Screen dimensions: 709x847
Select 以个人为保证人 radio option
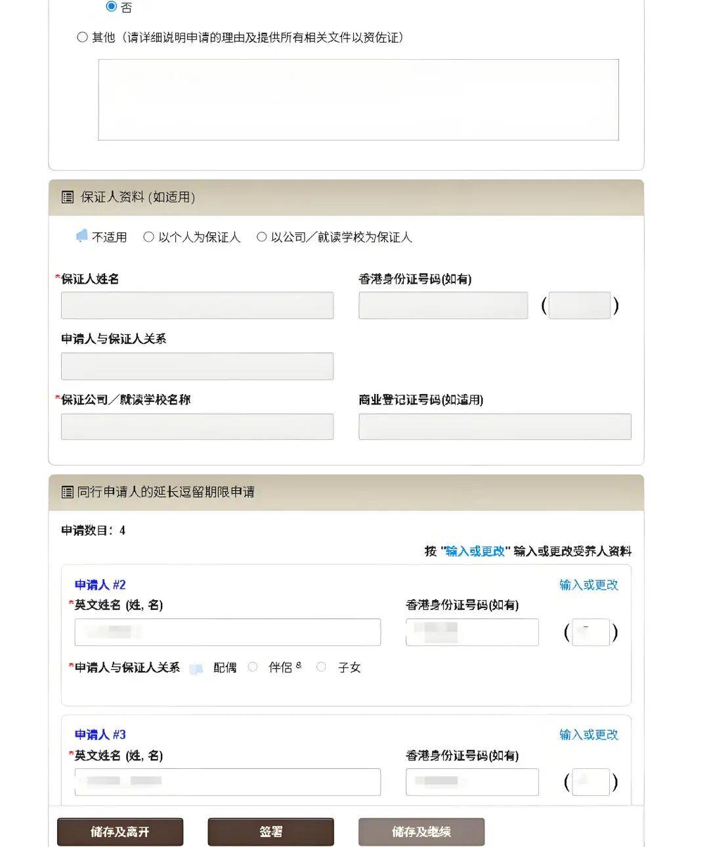click(149, 237)
